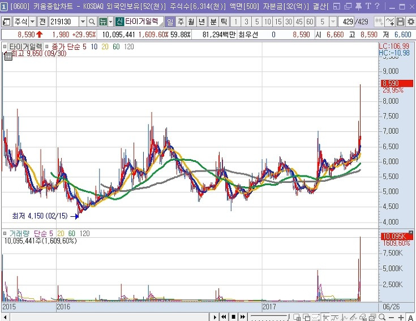This screenshot has width=416, height=321.
Task: Click the overlapping windows icon at bottom
Action: 307,317
